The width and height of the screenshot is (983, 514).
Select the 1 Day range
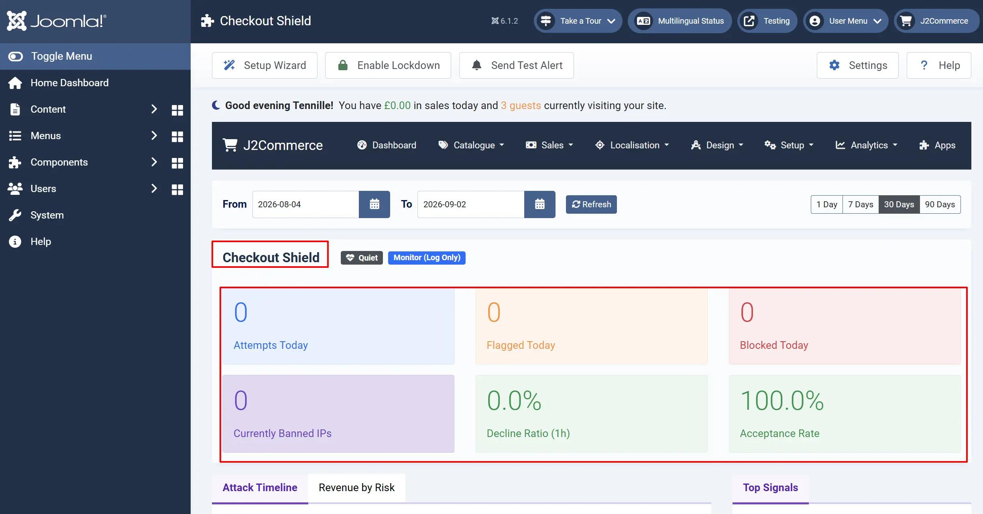[x=827, y=204]
